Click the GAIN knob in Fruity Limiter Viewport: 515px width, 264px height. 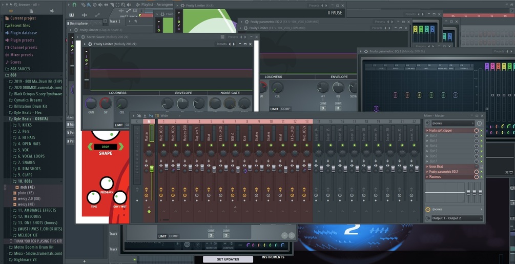click(91, 104)
